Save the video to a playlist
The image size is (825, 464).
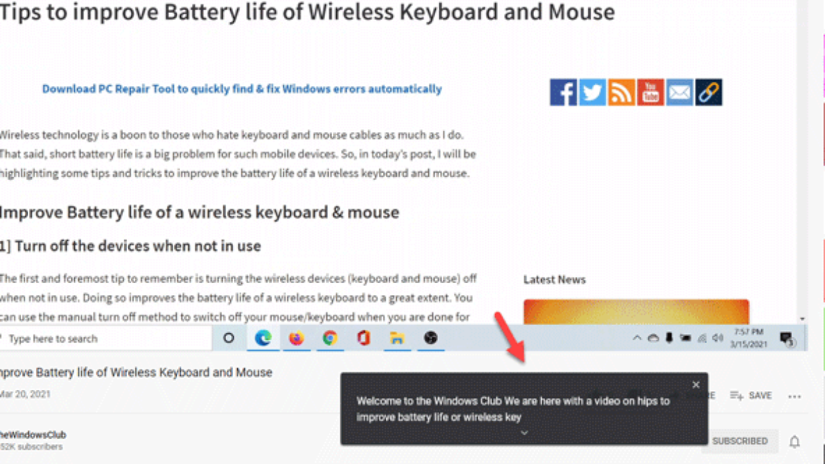(x=751, y=396)
